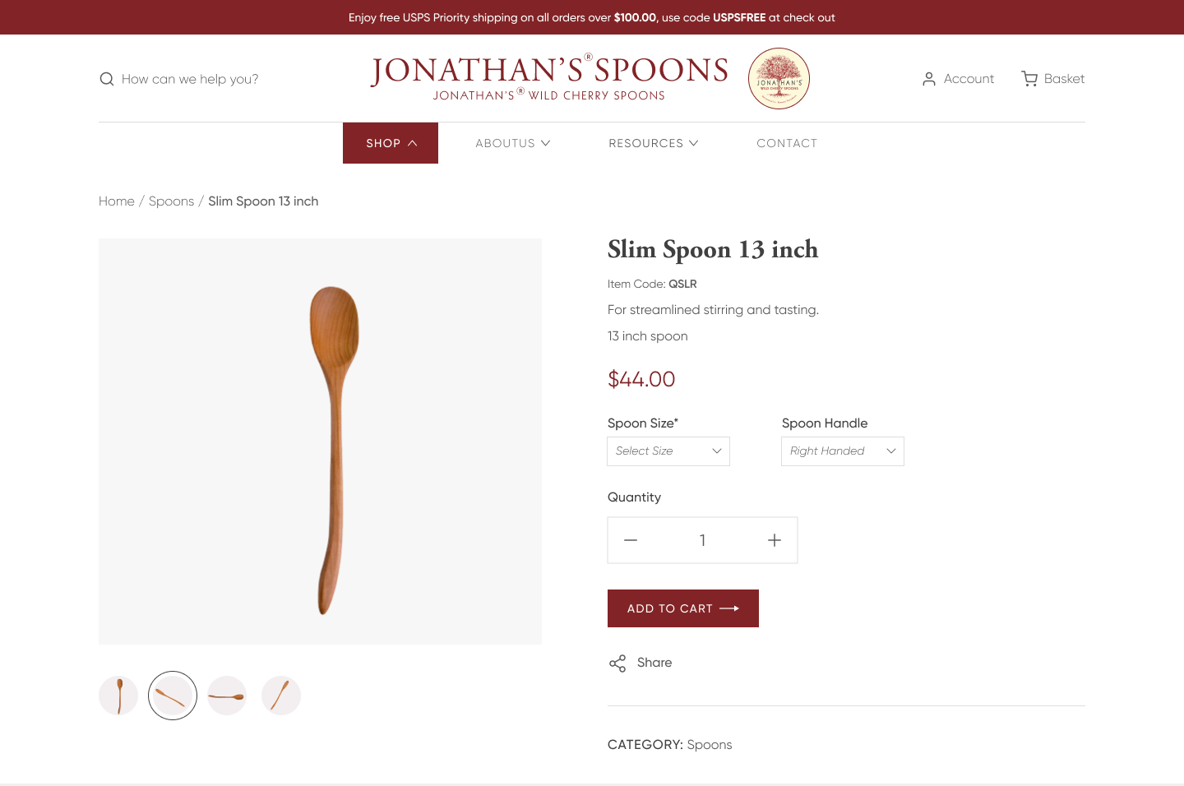Select the first vertical spoon thumbnail
Image resolution: width=1184 pixels, height=786 pixels.
[x=118, y=696]
